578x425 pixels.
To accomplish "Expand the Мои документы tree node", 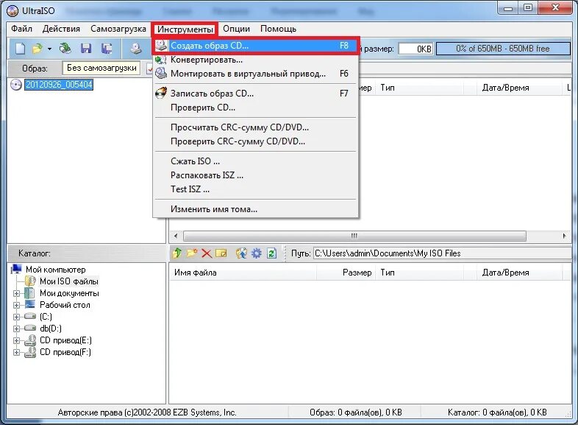I will 16,294.
